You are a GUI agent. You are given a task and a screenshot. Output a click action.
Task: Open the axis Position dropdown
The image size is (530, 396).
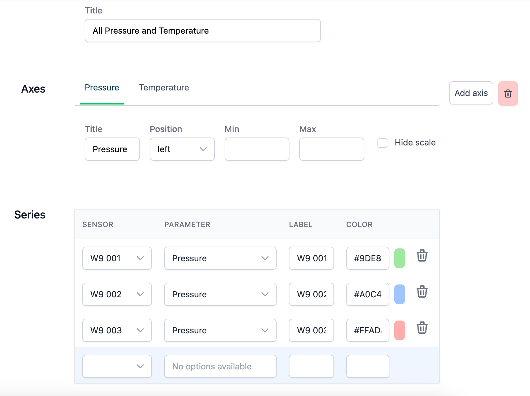[x=182, y=149]
